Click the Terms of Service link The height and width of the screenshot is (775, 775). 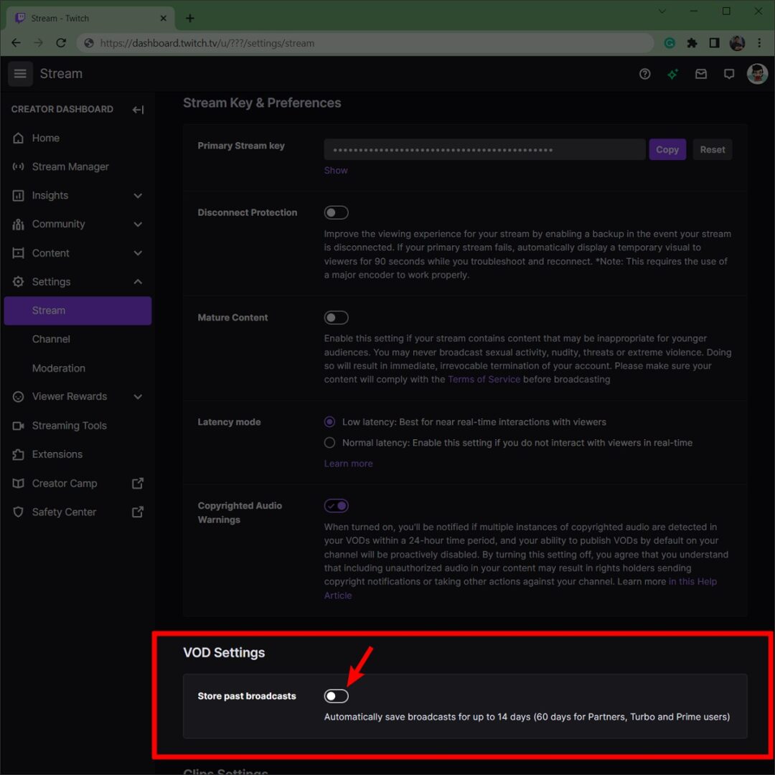click(x=484, y=379)
